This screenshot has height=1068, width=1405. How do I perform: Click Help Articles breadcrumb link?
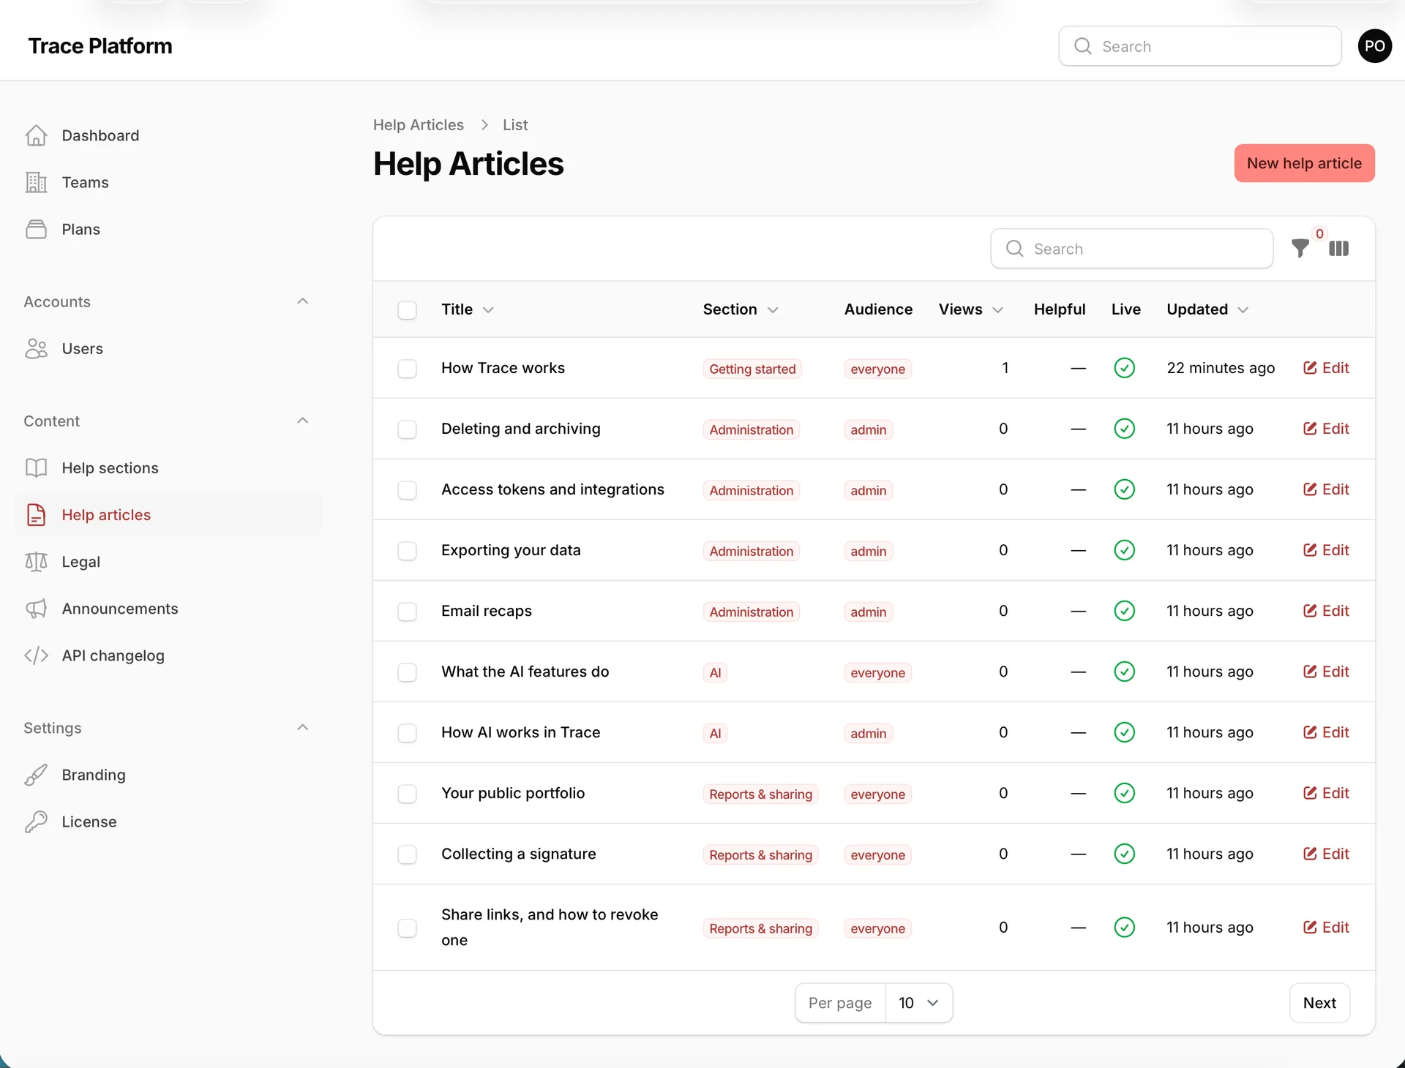point(418,124)
